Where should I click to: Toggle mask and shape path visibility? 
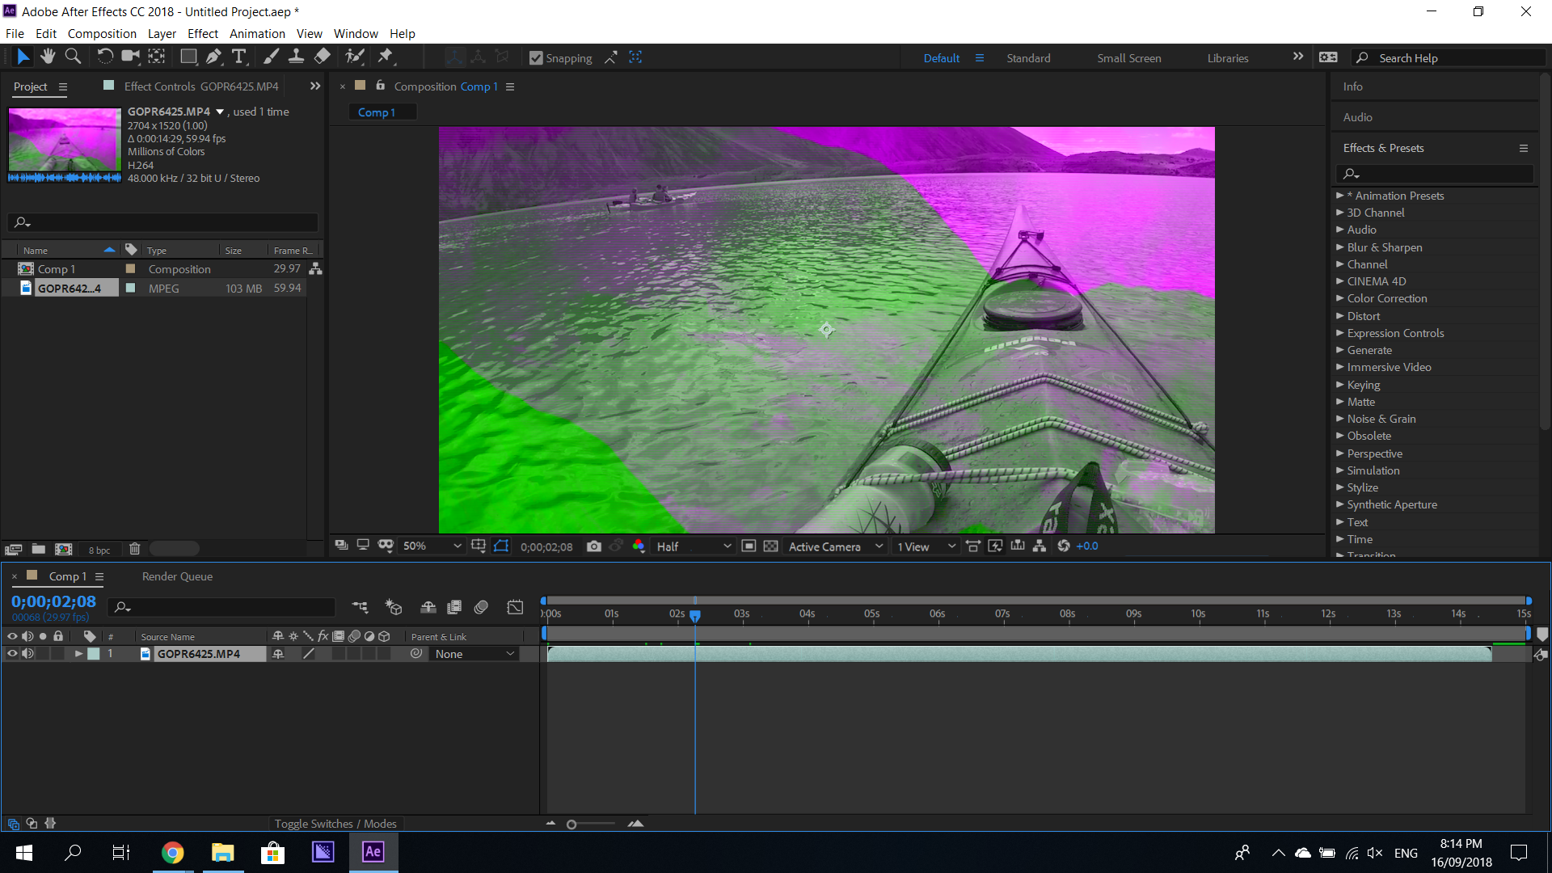[501, 546]
